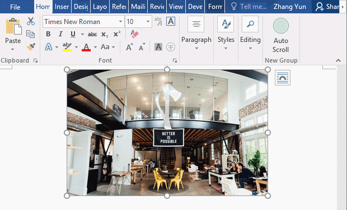Open highlight color dropdown arrow
Image resolution: width=347 pixels, height=210 pixels.
coord(76,47)
